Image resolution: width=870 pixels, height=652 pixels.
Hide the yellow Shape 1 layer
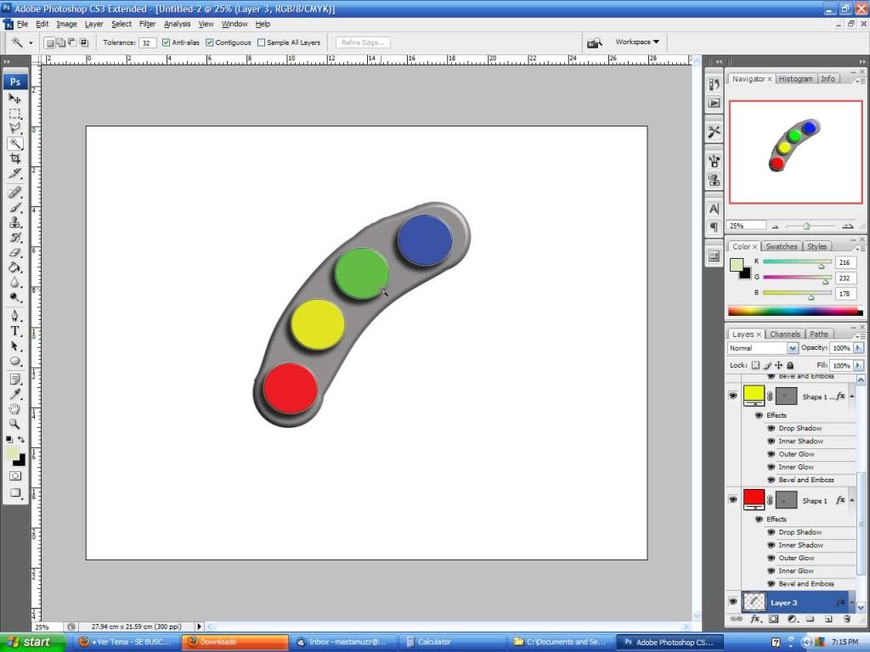(733, 396)
